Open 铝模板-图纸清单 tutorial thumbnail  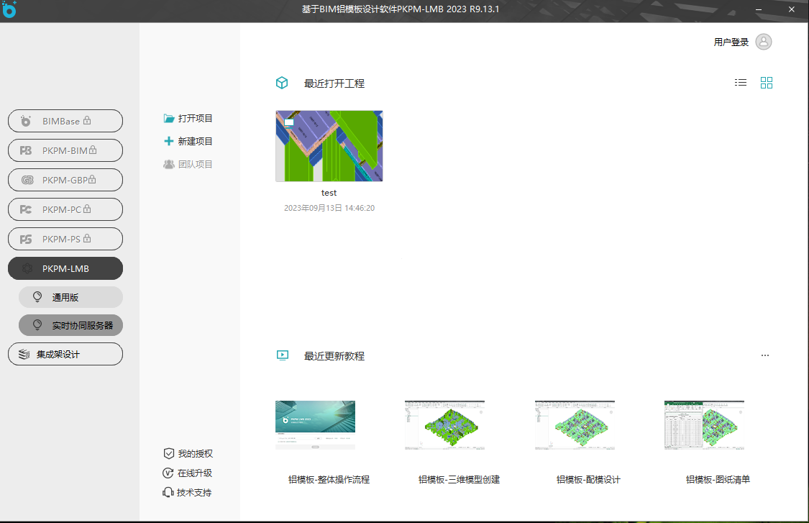(704, 425)
